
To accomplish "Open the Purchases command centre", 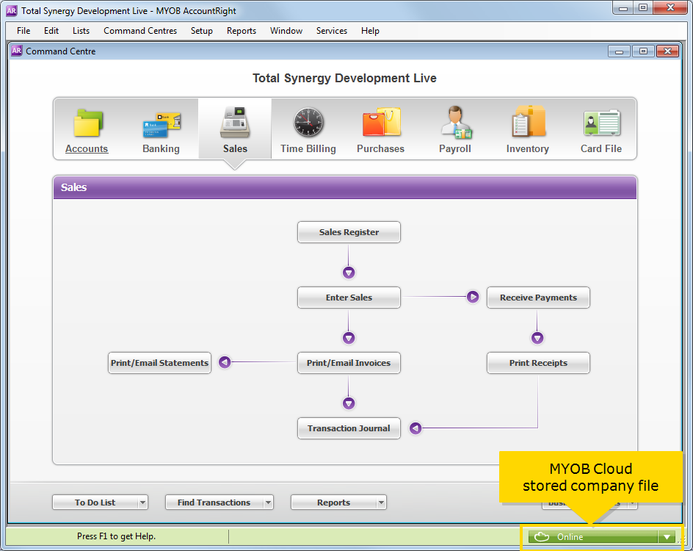I will coord(380,129).
